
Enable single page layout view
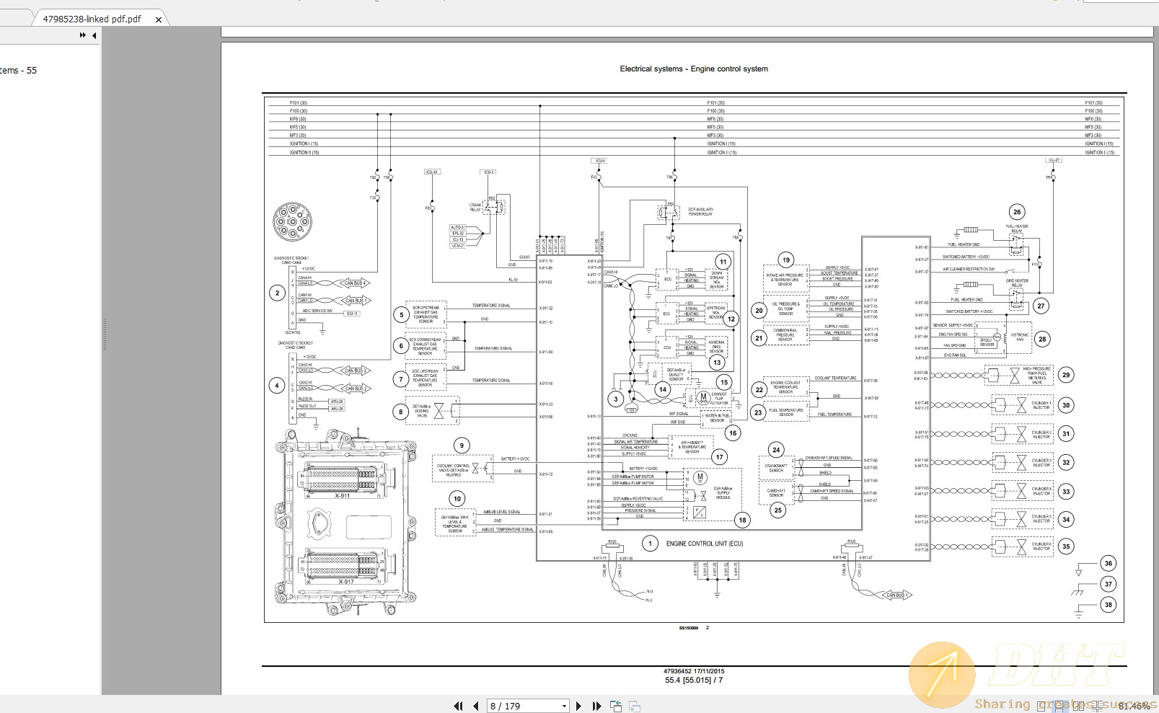[1041, 707]
